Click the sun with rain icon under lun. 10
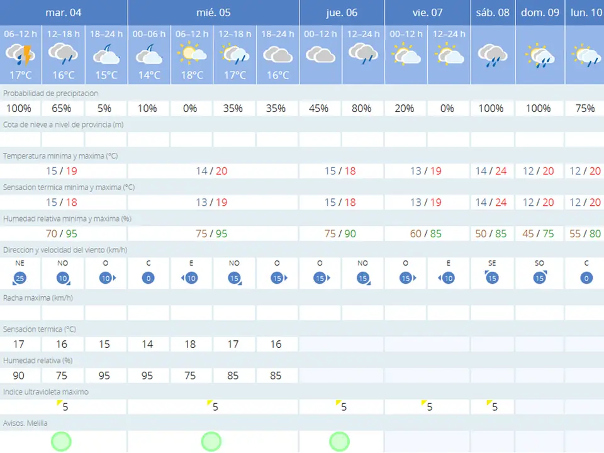Viewport: 604px width, 453px height. click(x=586, y=55)
